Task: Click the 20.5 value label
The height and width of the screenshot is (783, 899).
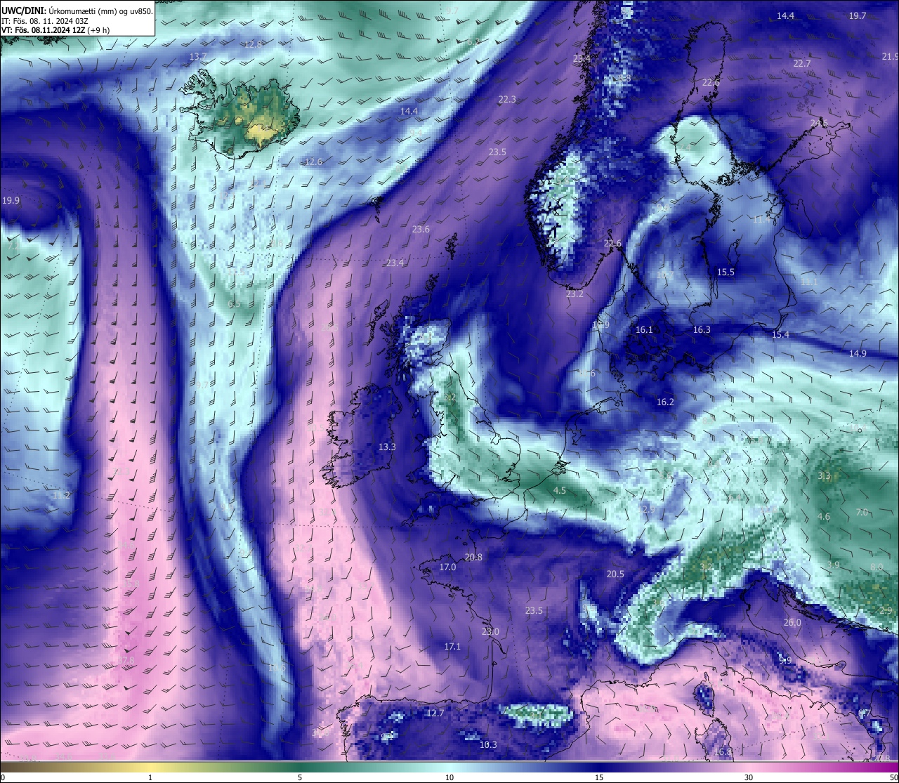Action: tap(615, 574)
